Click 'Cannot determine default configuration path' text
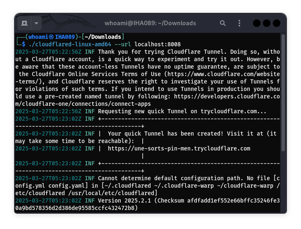 click(x=170, y=178)
